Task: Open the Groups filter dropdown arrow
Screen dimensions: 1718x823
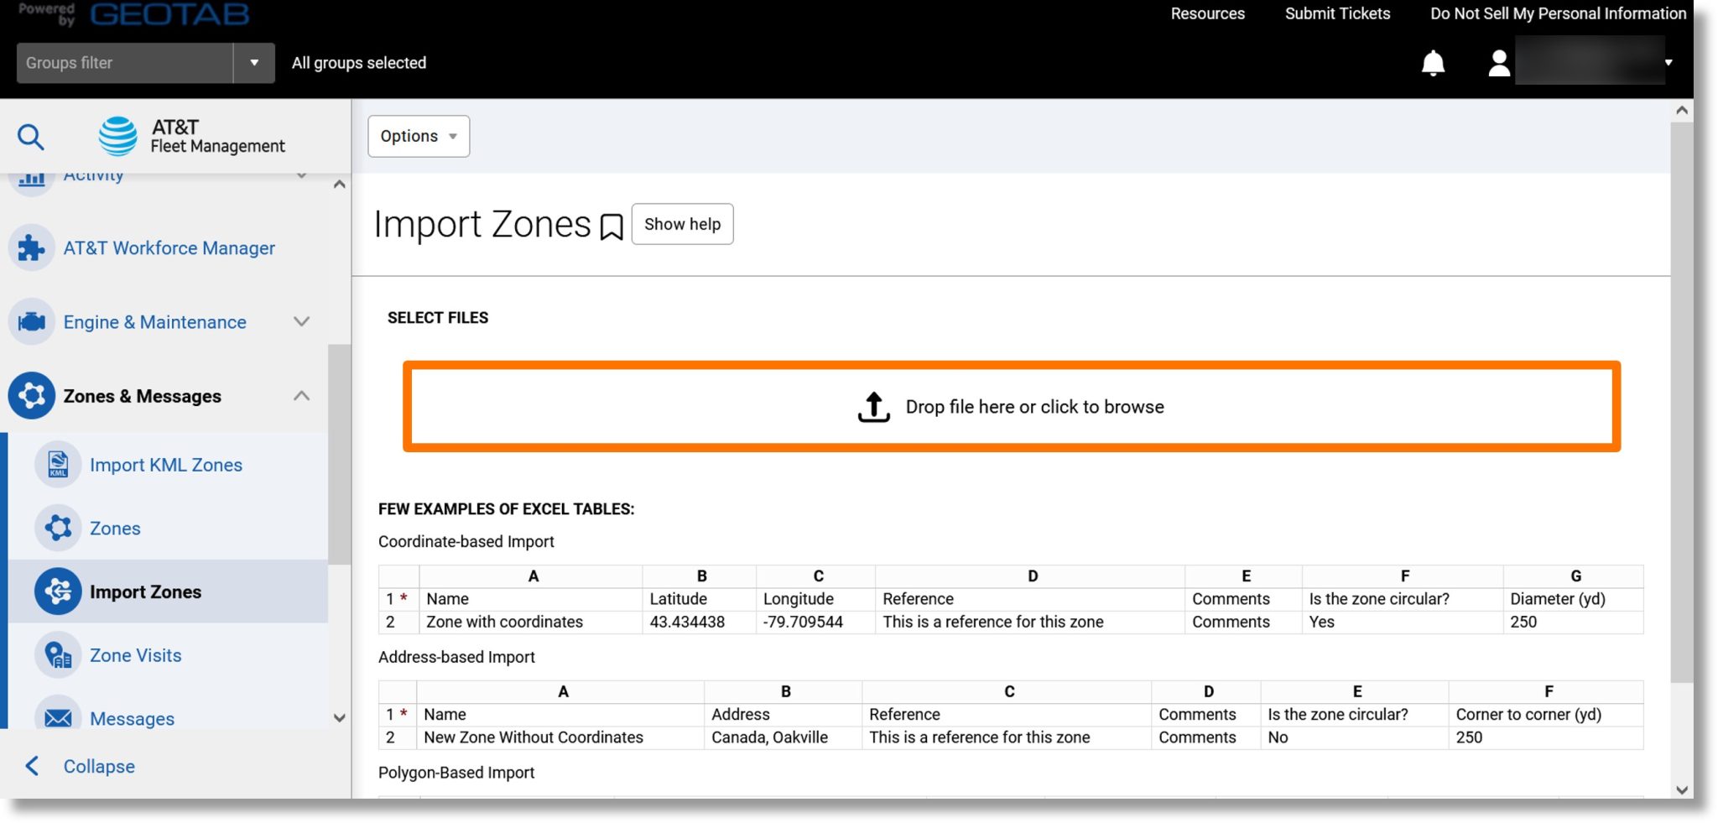Action: pyautogui.click(x=254, y=62)
